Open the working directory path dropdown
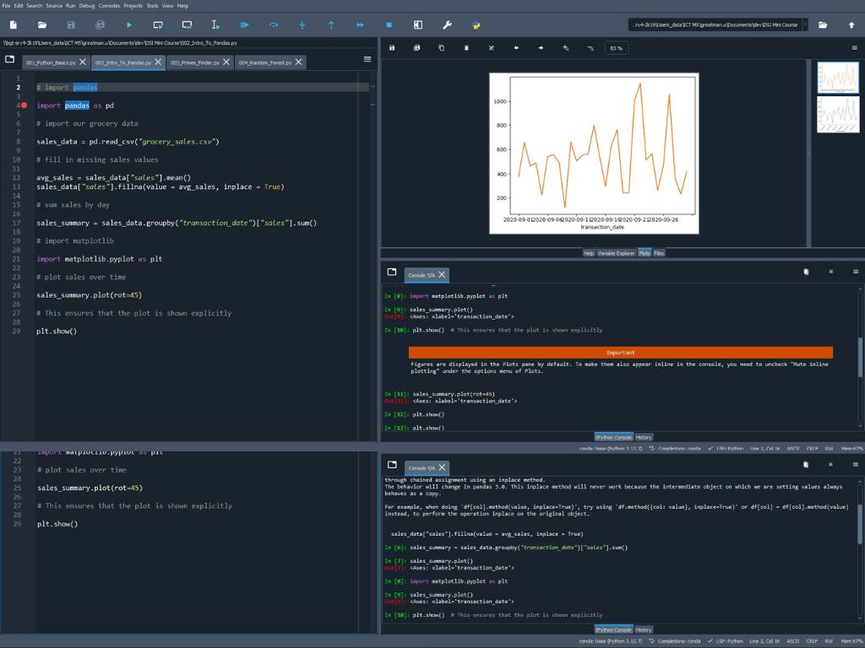Viewport: 865px width, 648px height. pyautogui.click(x=805, y=24)
